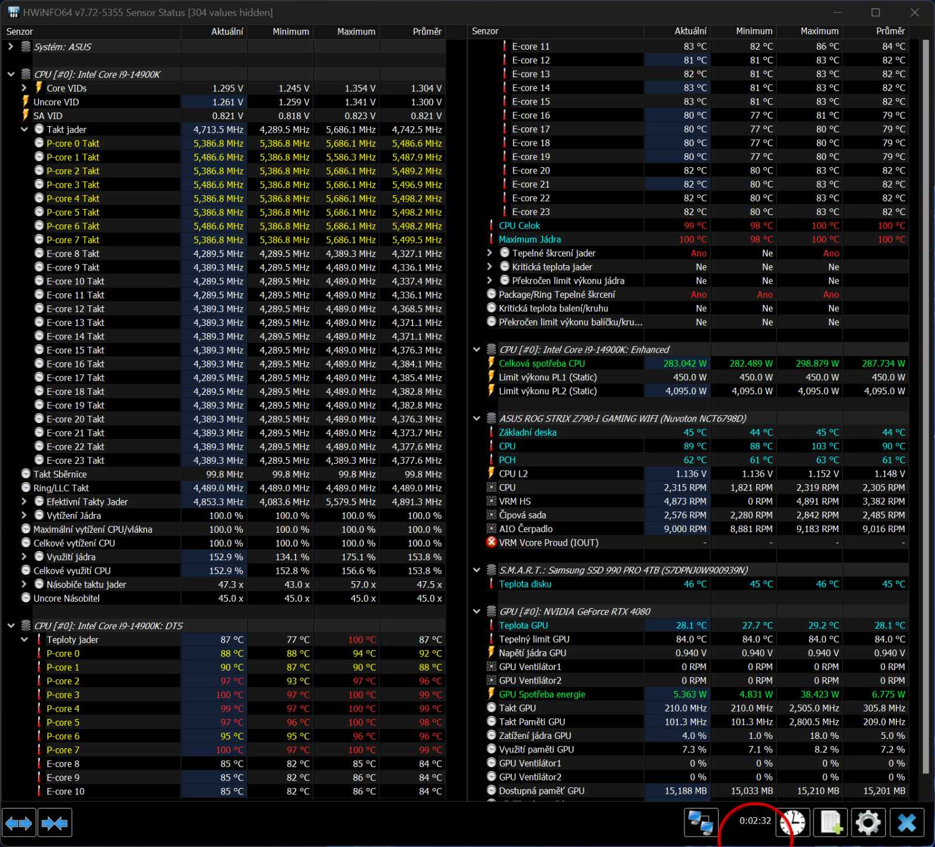935x847 pixels.
Task: Click right pane Senzor column header
Action: tap(556, 32)
